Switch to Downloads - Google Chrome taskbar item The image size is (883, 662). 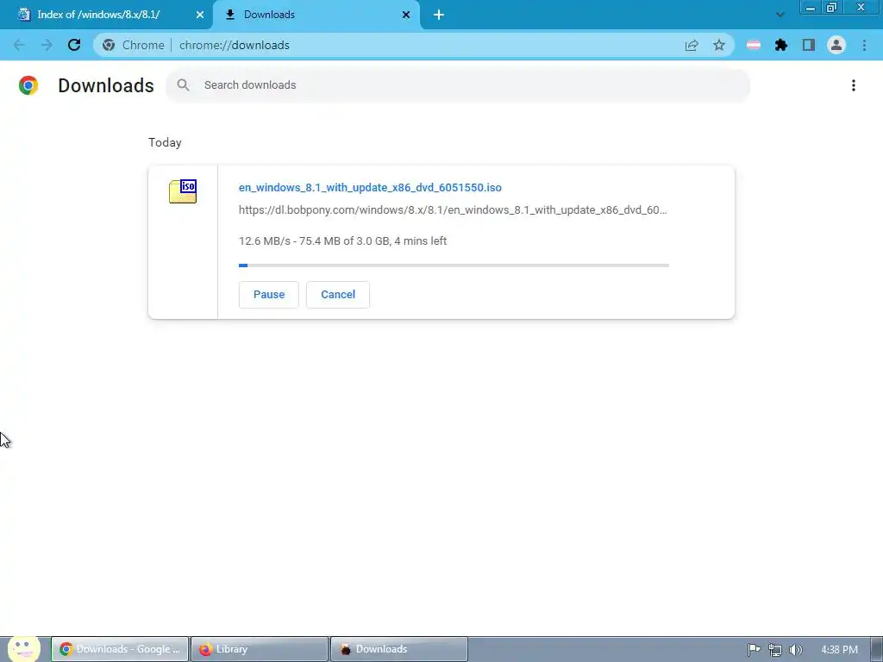coord(120,649)
